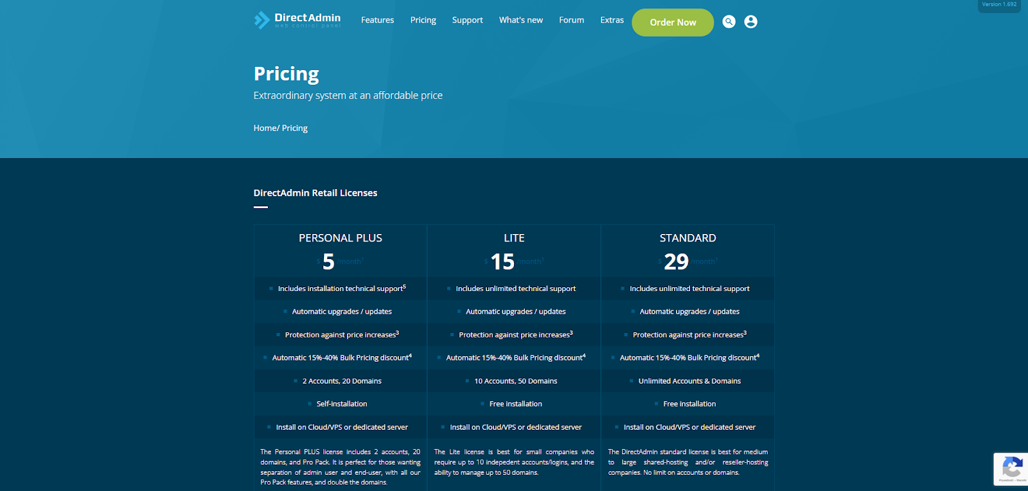
Task: Visit the Forum link
Action: (571, 20)
